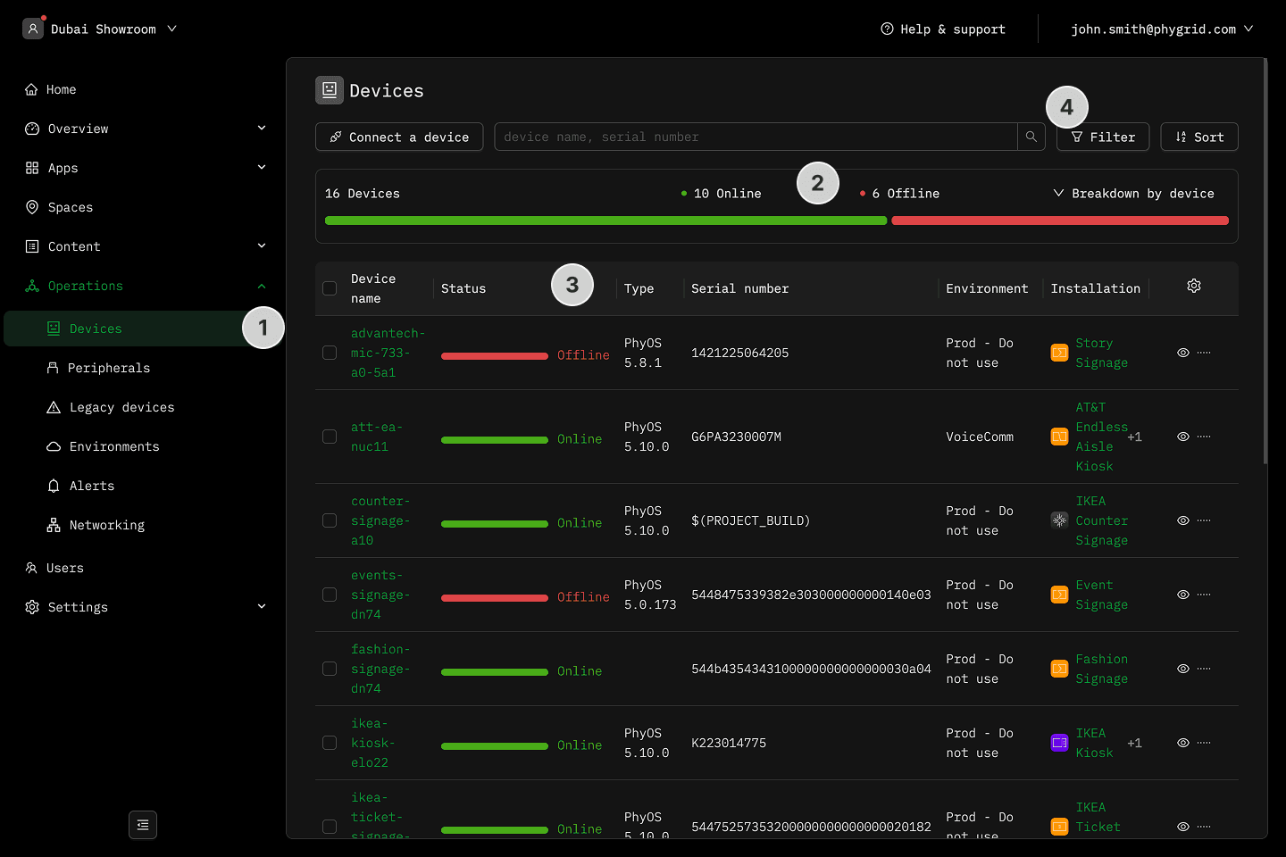This screenshot has width=1286, height=857.
Task: Click the sidebar collapse icon at bottom
Action: 143,825
